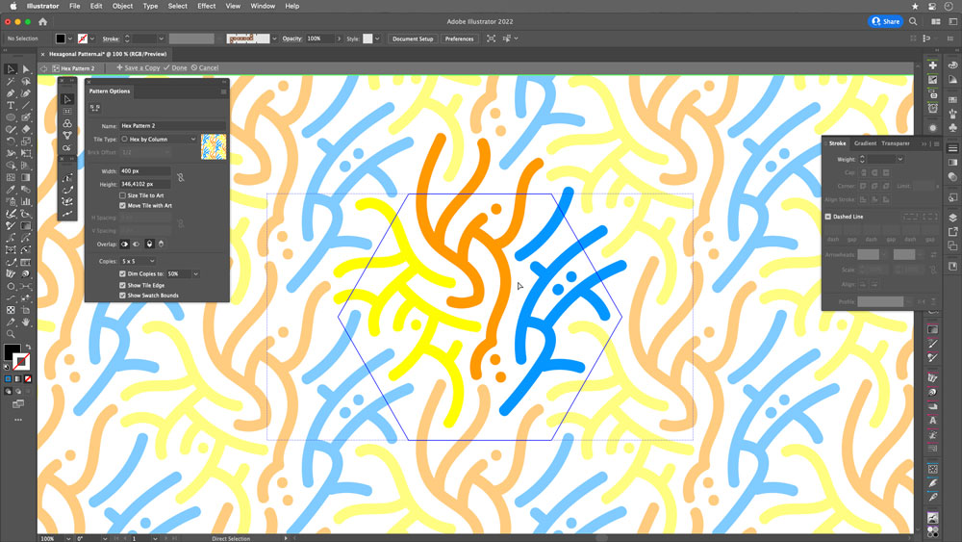Open the Tile Type dropdown
The image size is (962, 542).
click(159, 140)
